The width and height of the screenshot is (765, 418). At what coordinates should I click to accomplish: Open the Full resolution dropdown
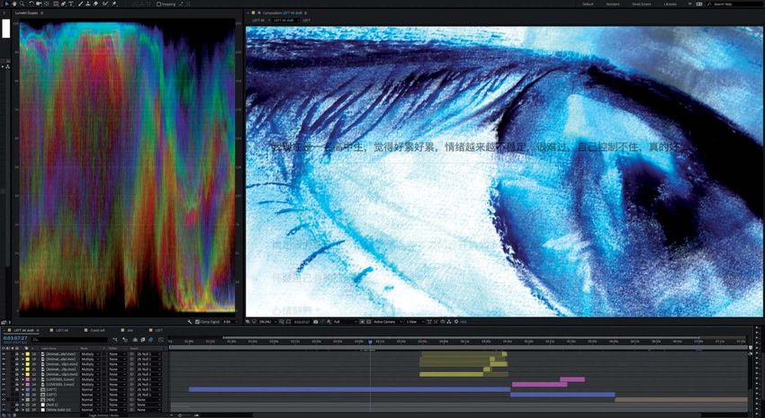345,322
